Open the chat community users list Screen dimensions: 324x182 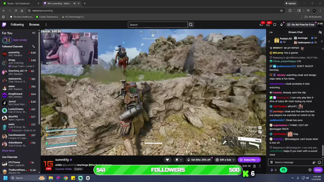pos(320,32)
